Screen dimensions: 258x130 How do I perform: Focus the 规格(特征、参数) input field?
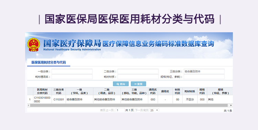[x=204, y=76]
